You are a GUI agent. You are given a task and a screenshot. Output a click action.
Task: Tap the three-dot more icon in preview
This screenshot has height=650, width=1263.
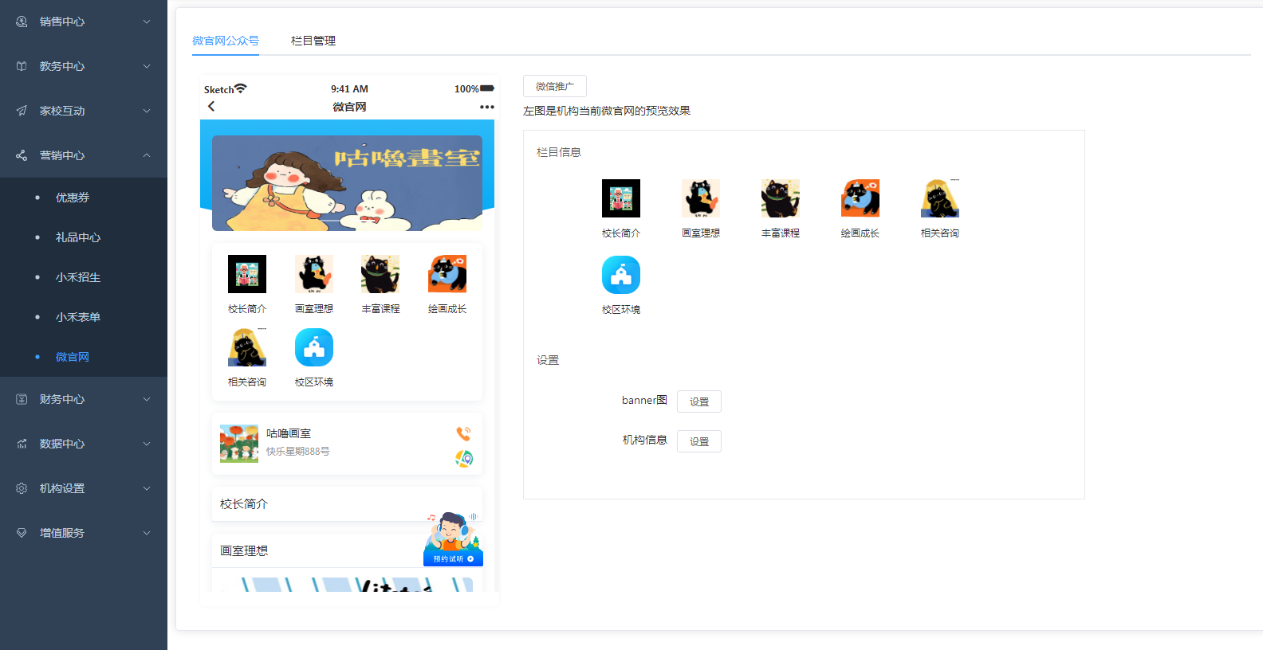(x=487, y=107)
